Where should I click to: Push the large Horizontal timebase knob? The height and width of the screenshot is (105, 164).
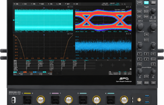[154, 26]
